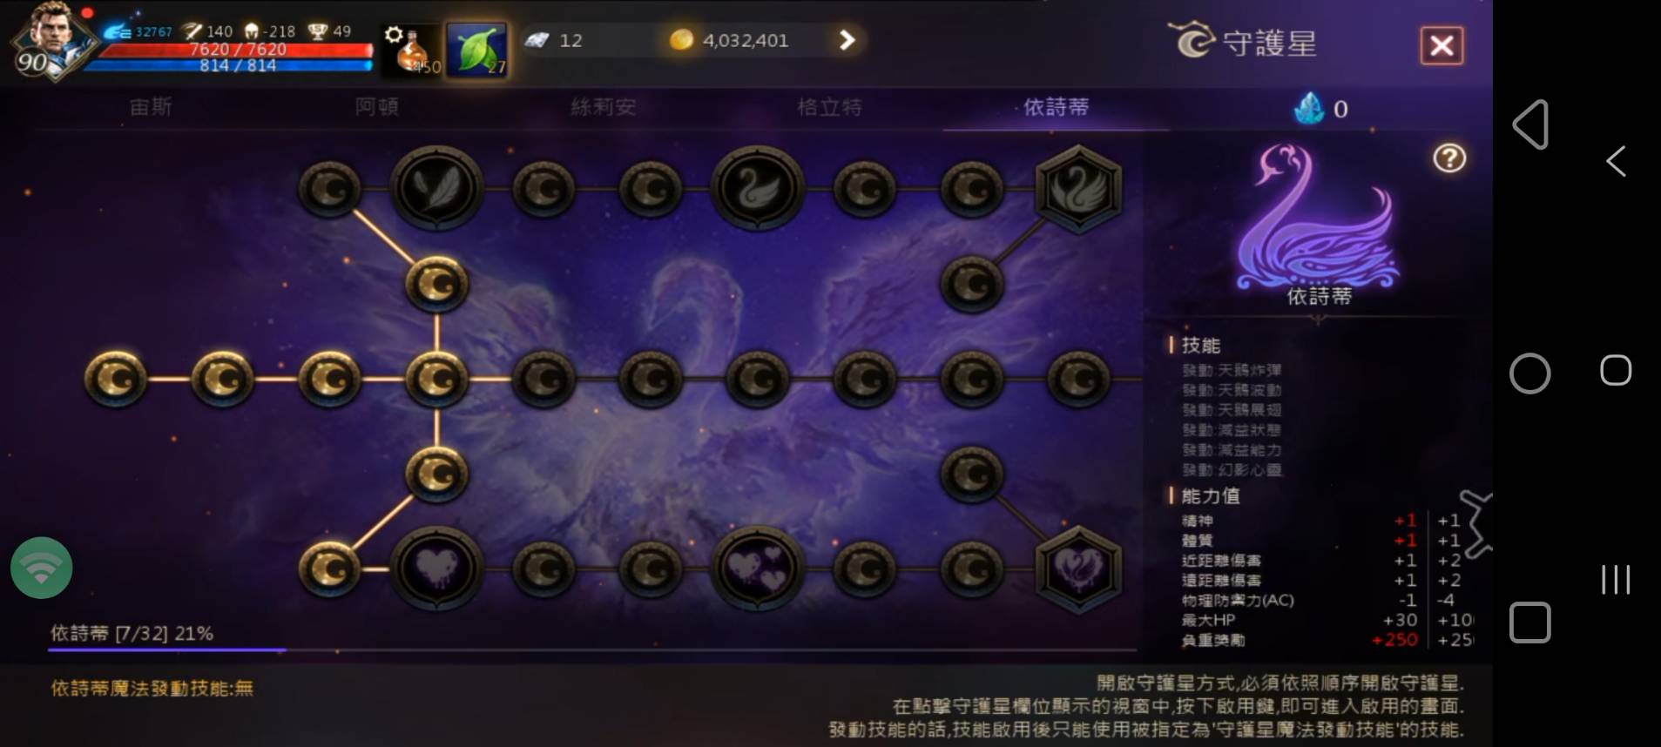Tap the level 90 character portrait

coord(51,41)
